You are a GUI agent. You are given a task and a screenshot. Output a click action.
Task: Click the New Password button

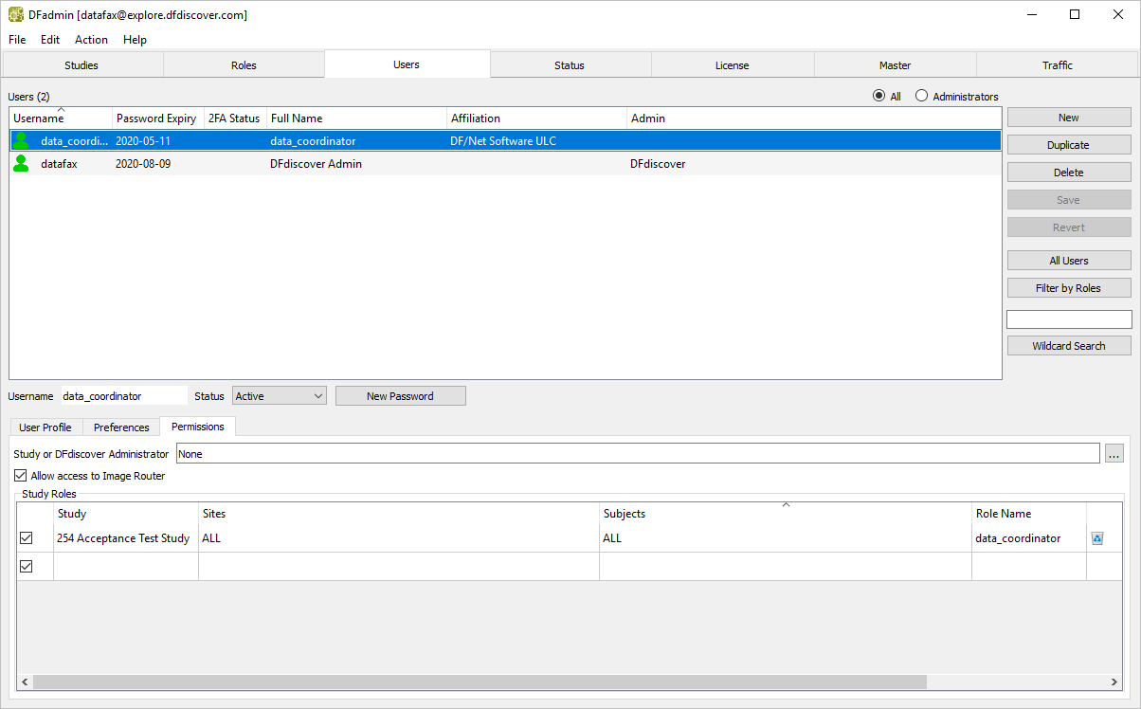400,396
